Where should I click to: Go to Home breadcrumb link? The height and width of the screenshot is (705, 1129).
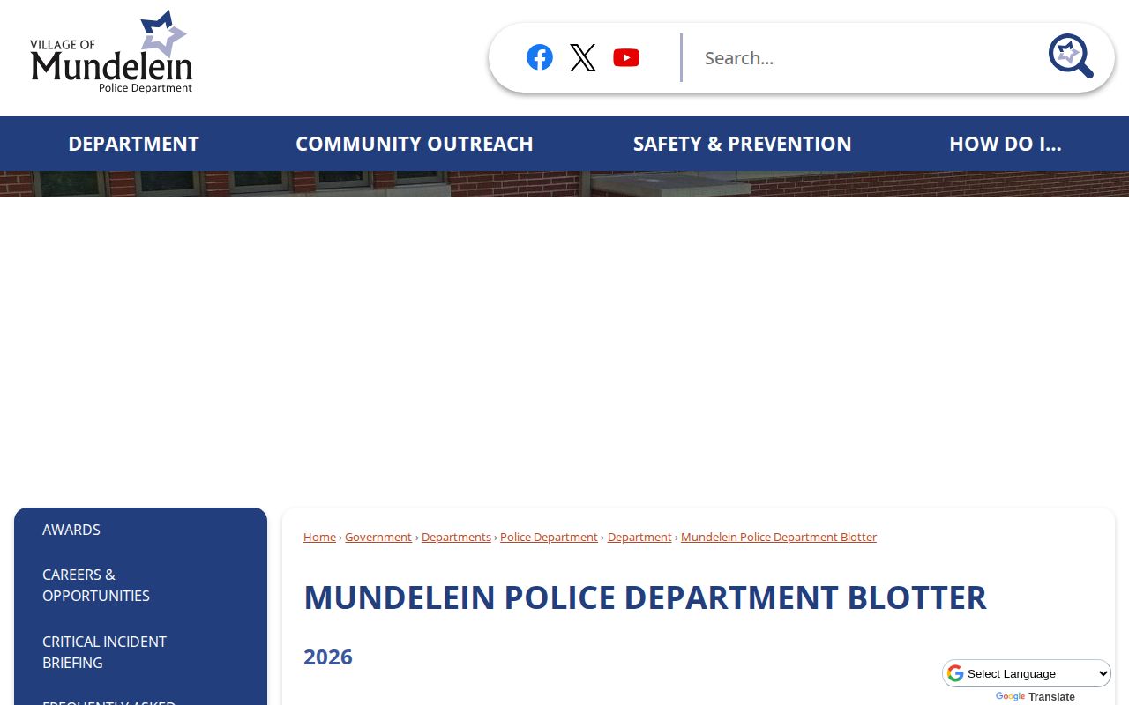click(x=319, y=537)
